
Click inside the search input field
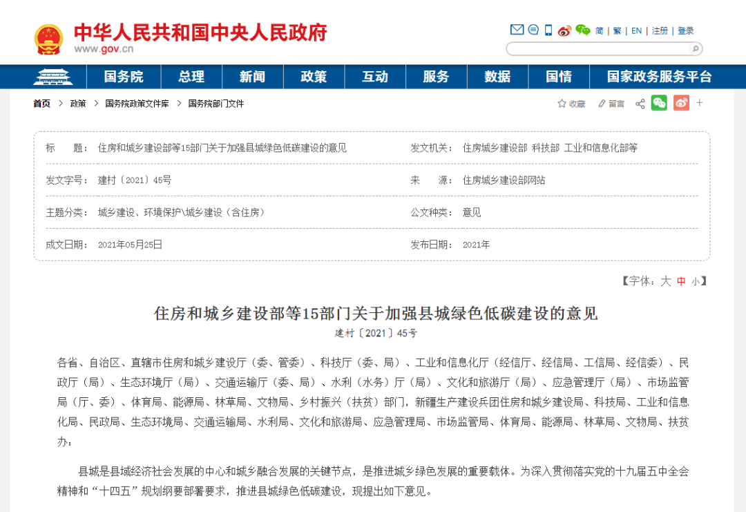click(x=594, y=49)
